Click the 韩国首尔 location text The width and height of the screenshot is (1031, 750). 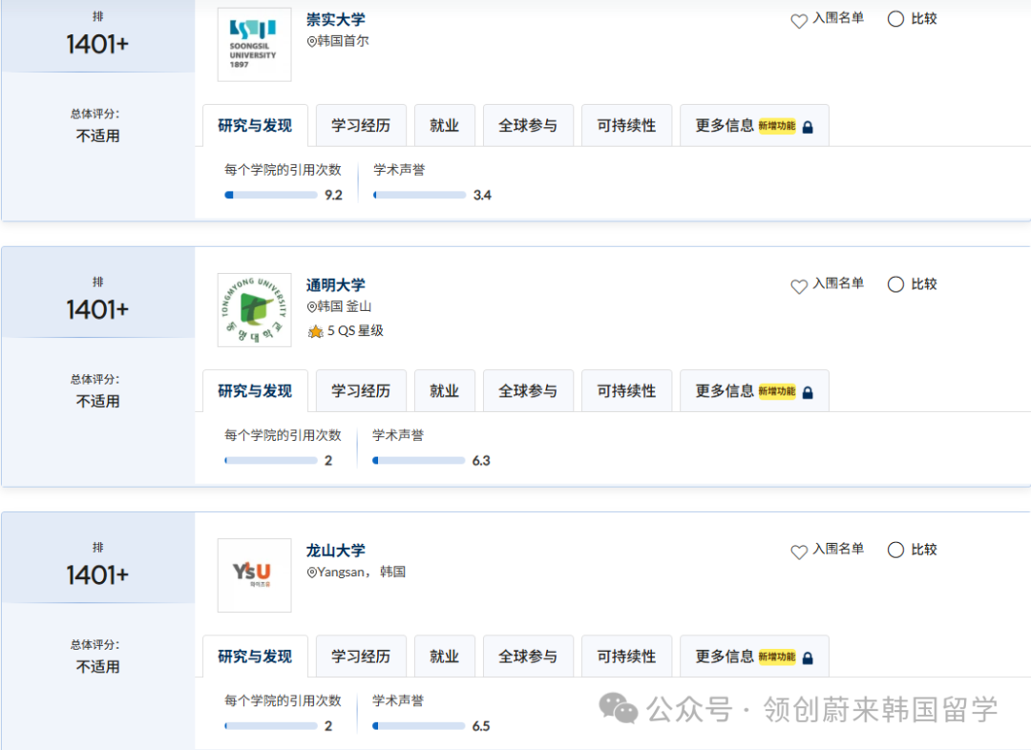[x=344, y=41]
